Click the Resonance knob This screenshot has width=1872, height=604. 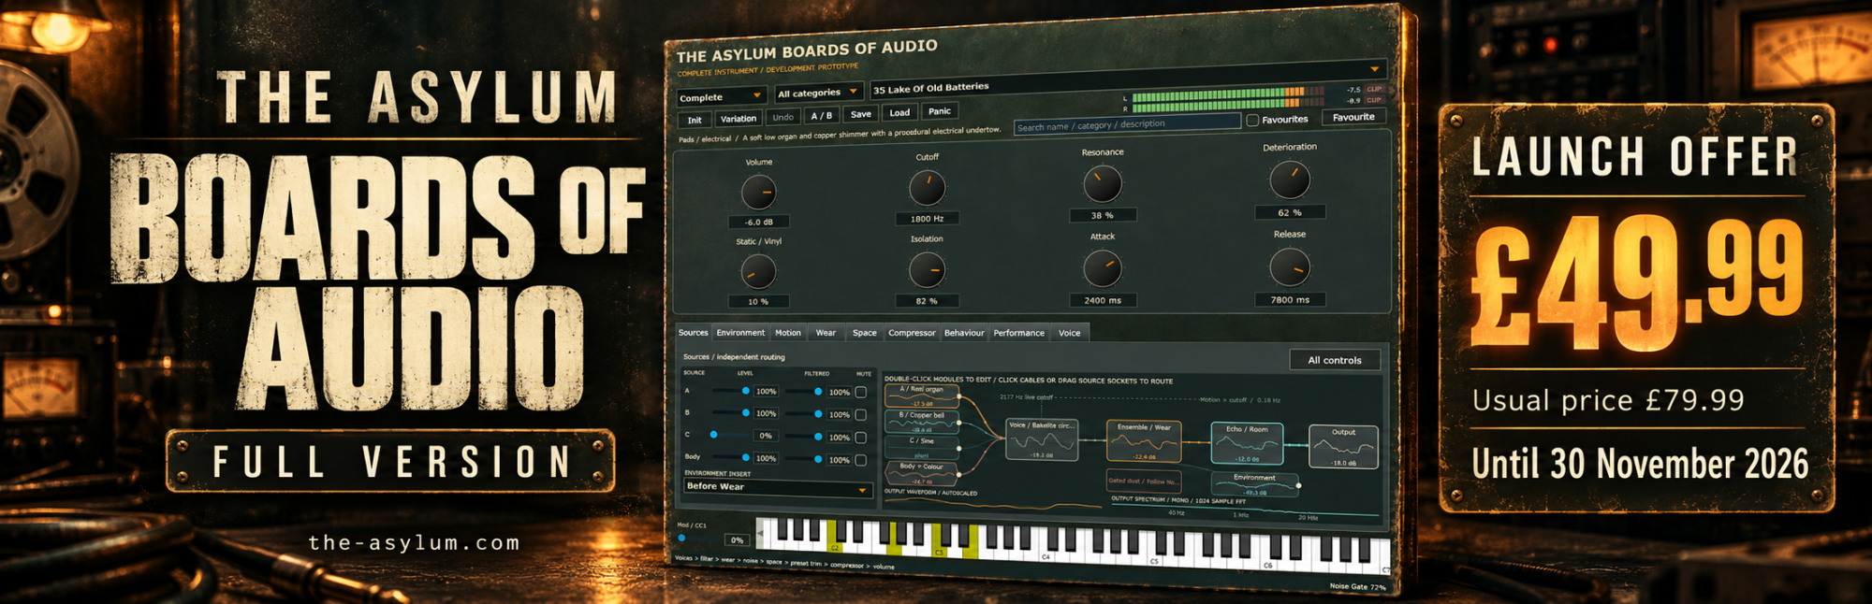(x=1103, y=183)
